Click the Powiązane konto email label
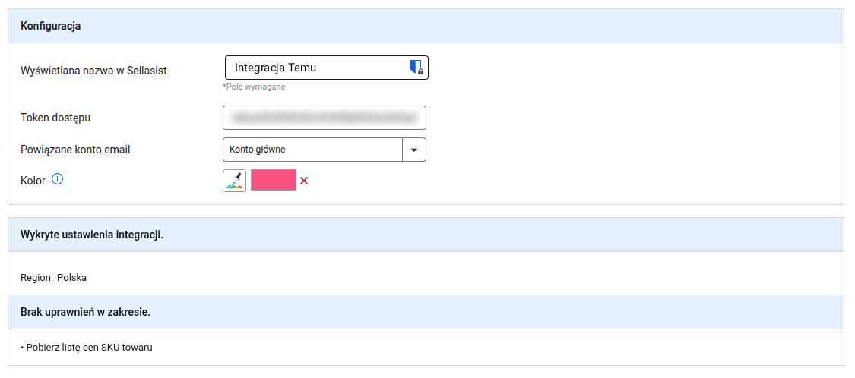855x378 pixels. pyautogui.click(x=75, y=150)
